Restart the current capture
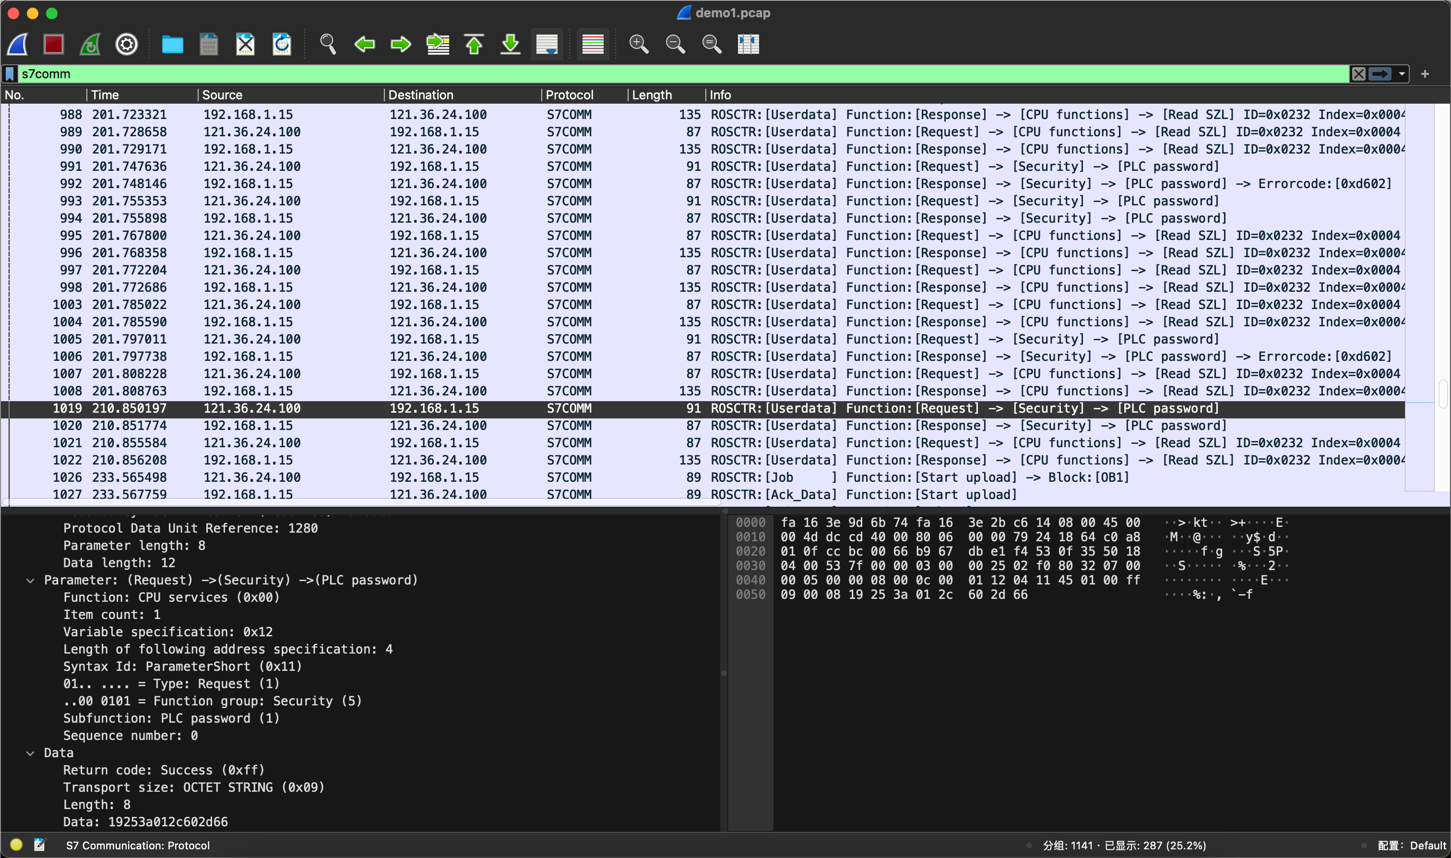Screen dimensions: 1451x858 coord(90,44)
